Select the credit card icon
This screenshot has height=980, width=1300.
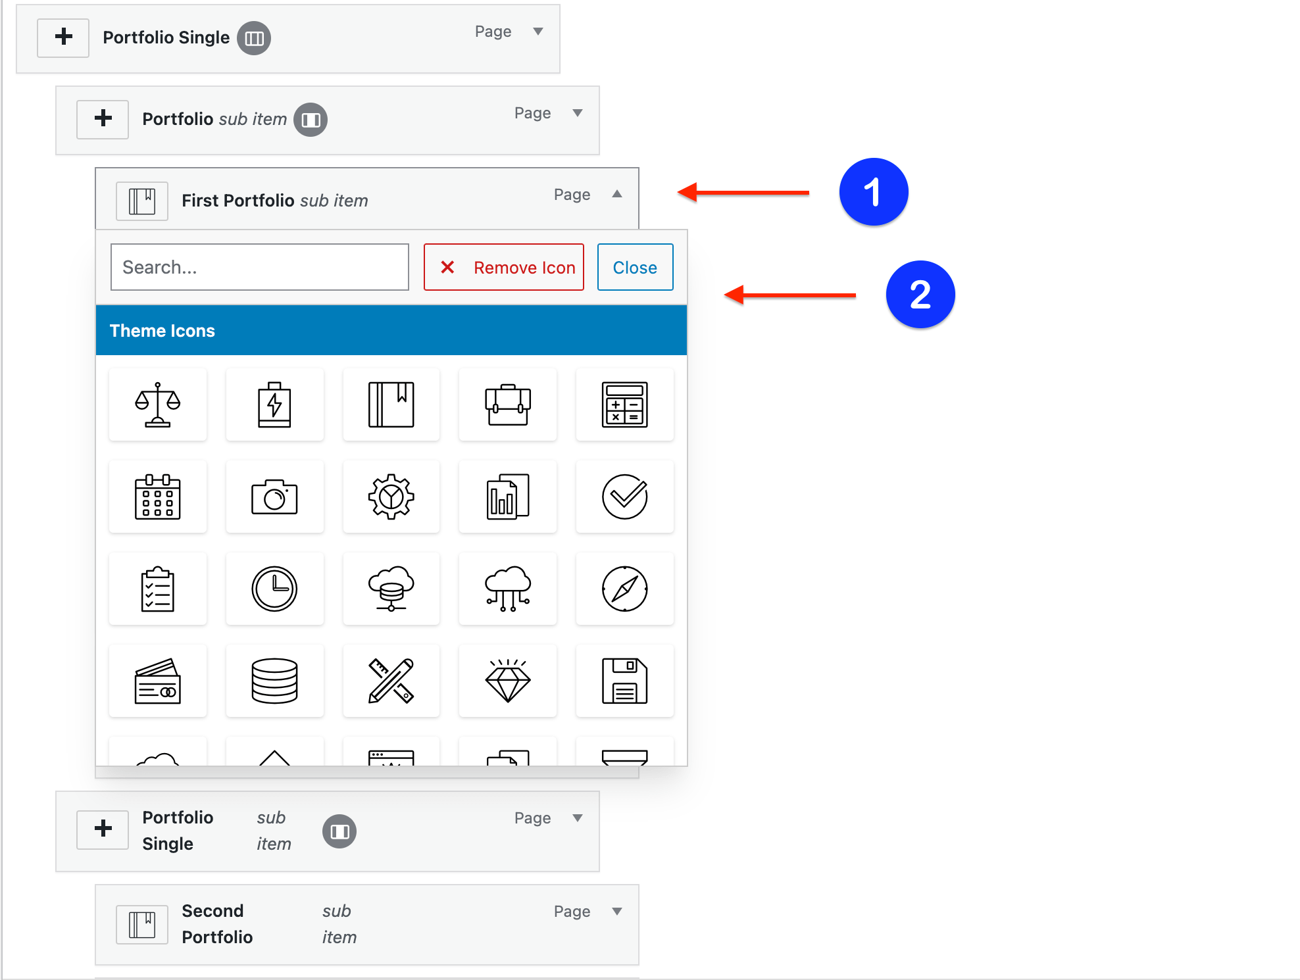[158, 681]
